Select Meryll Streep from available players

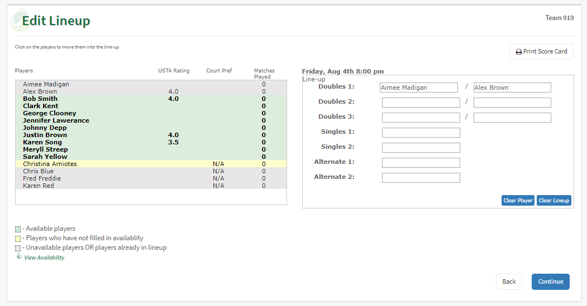tap(45, 149)
